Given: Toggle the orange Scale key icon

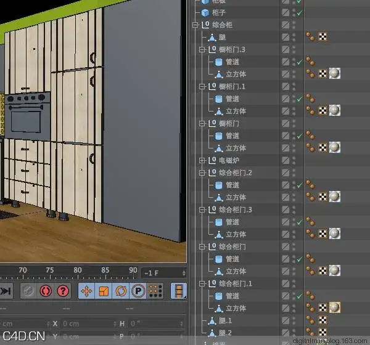Looking at the screenshot, I should click(x=104, y=291).
